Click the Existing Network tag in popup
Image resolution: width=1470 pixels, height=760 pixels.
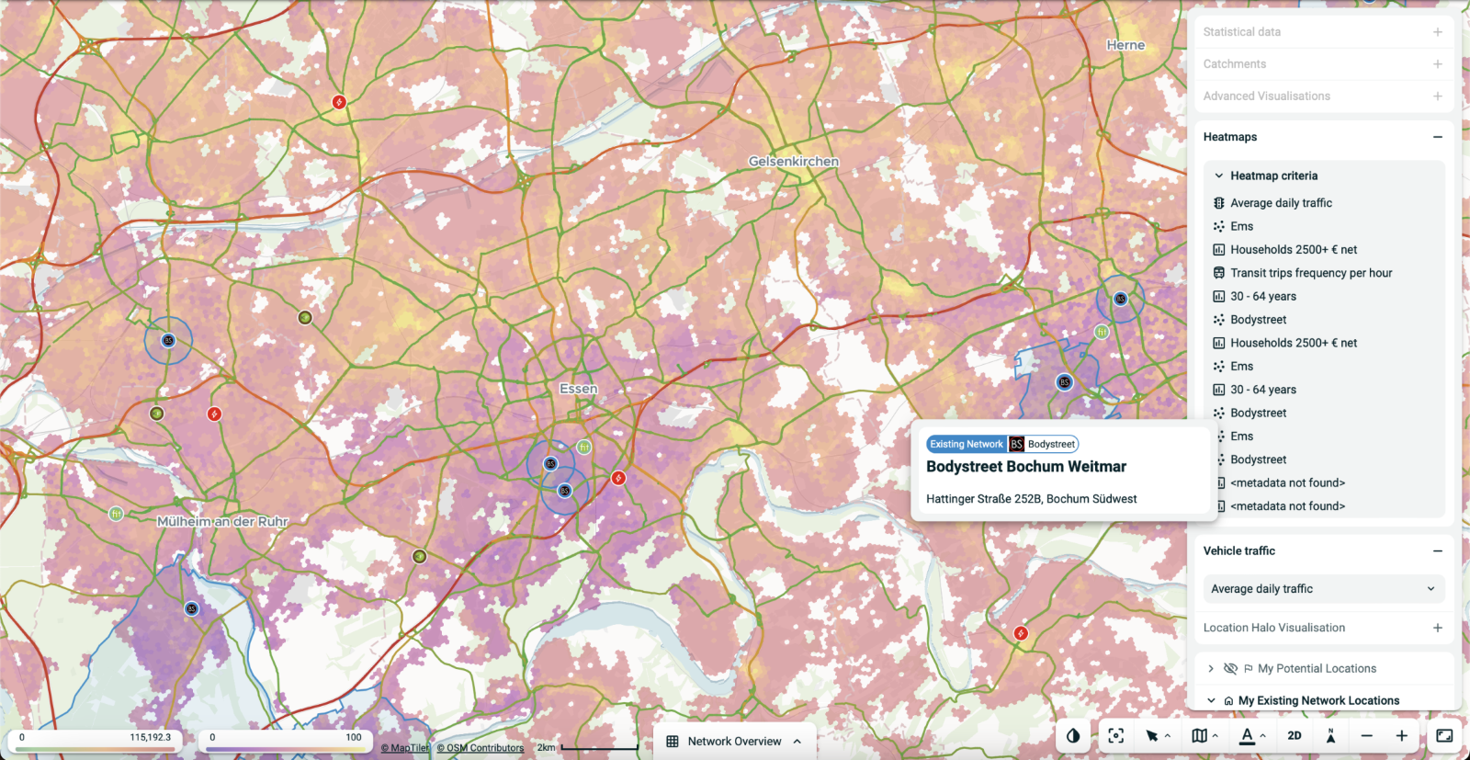(x=967, y=444)
